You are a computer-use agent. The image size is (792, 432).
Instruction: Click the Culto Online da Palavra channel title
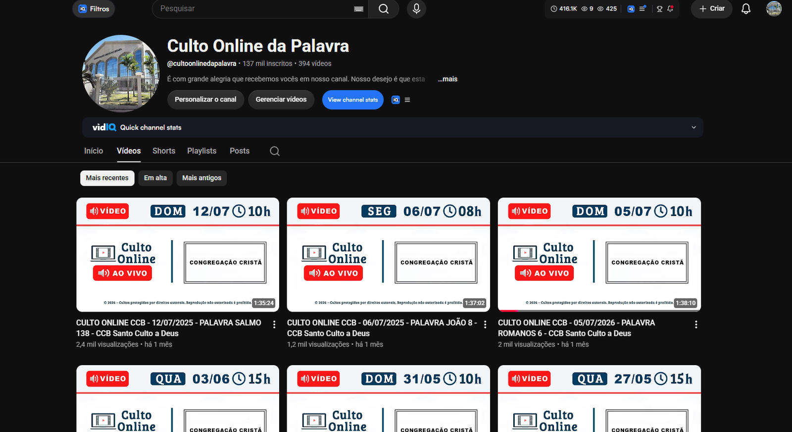tap(258, 46)
